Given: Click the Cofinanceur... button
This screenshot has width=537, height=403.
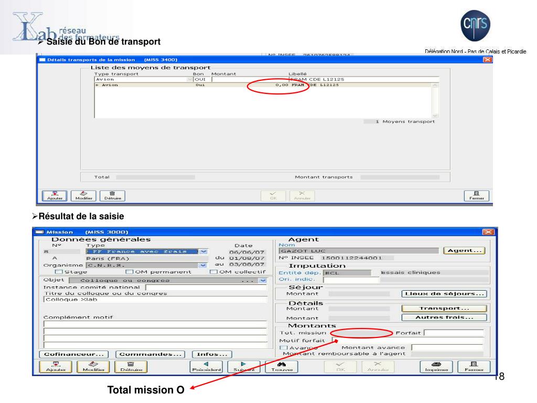Looking at the screenshot, I should click(x=74, y=354).
